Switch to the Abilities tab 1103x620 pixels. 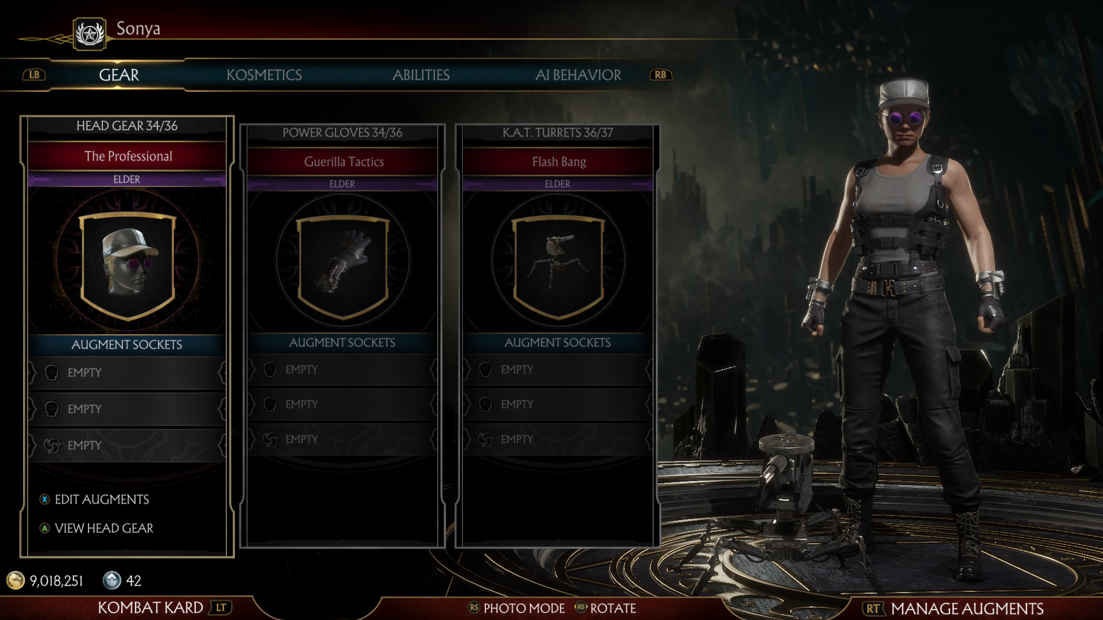click(421, 75)
